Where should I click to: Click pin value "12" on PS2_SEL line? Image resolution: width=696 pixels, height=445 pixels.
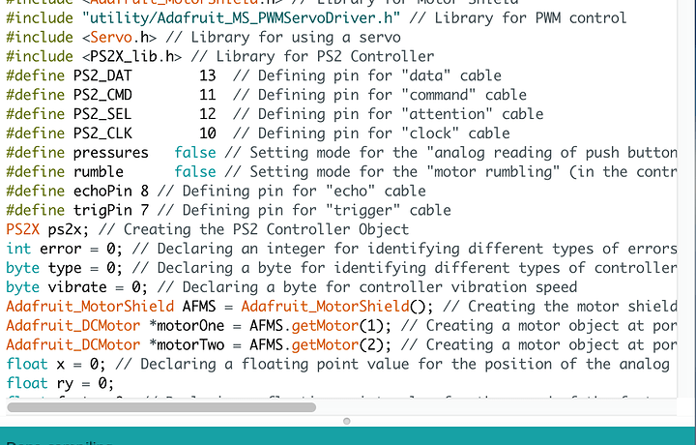click(x=208, y=114)
